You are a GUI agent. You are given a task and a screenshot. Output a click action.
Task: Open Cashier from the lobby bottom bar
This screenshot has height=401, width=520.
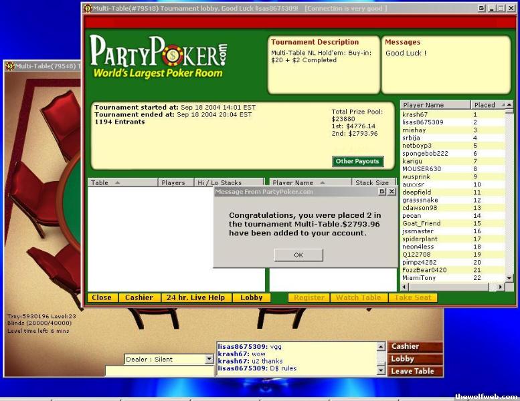coord(139,297)
